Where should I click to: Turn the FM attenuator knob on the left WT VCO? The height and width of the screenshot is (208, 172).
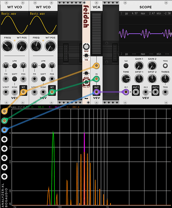[6, 65]
